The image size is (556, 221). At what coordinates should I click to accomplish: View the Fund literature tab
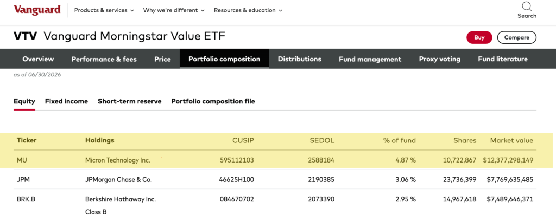(x=503, y=59)
